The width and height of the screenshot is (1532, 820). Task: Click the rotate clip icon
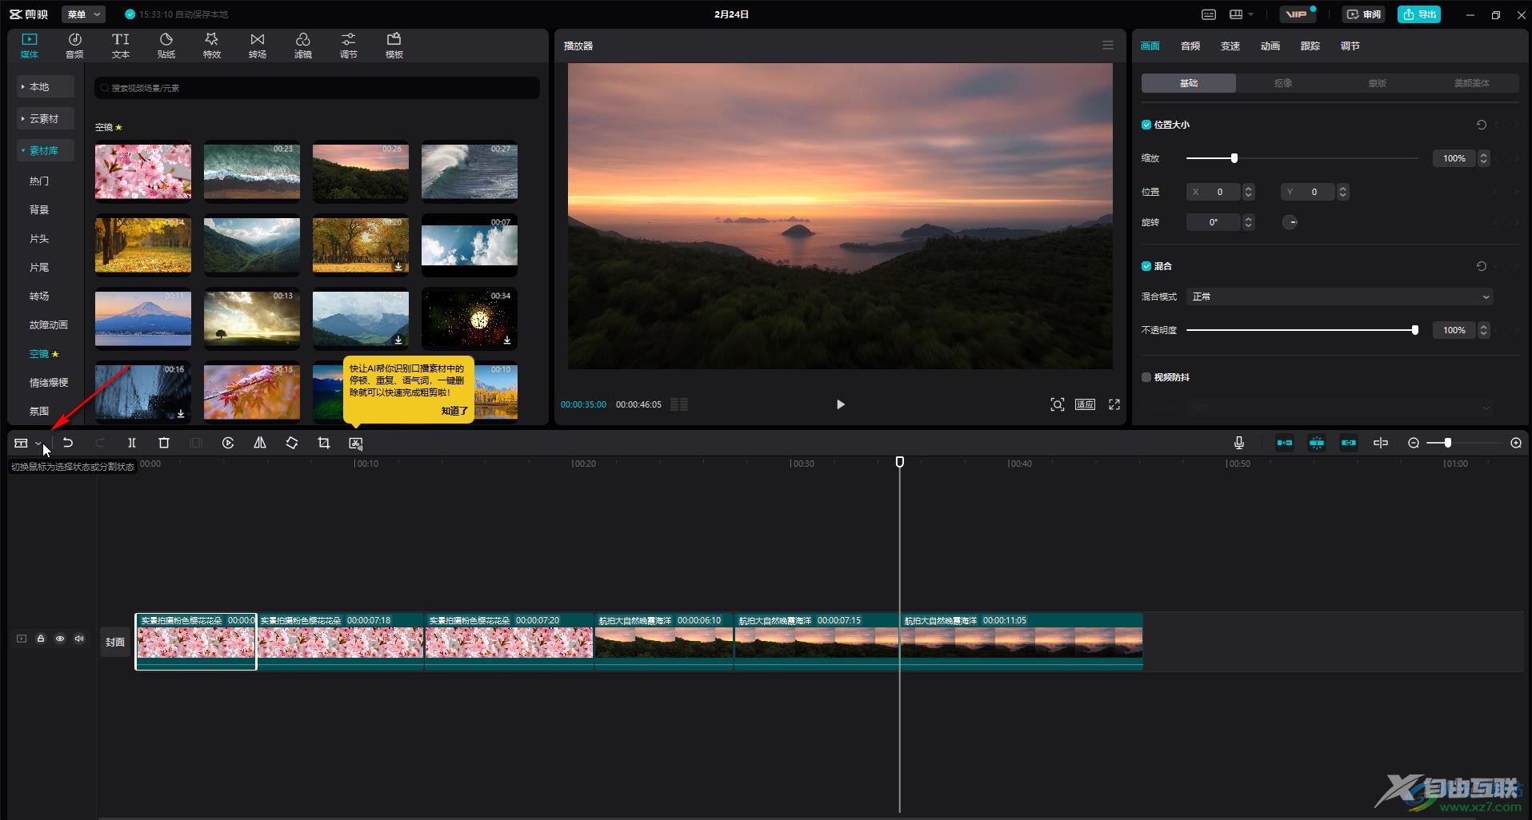coord(292,443)
